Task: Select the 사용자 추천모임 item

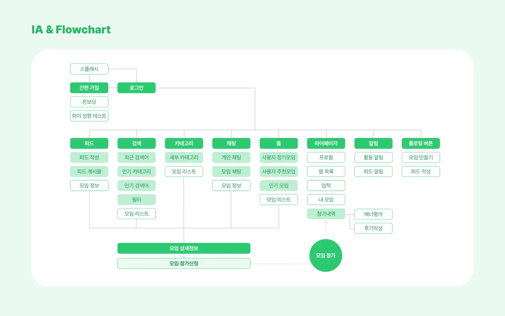Action: 278,171
